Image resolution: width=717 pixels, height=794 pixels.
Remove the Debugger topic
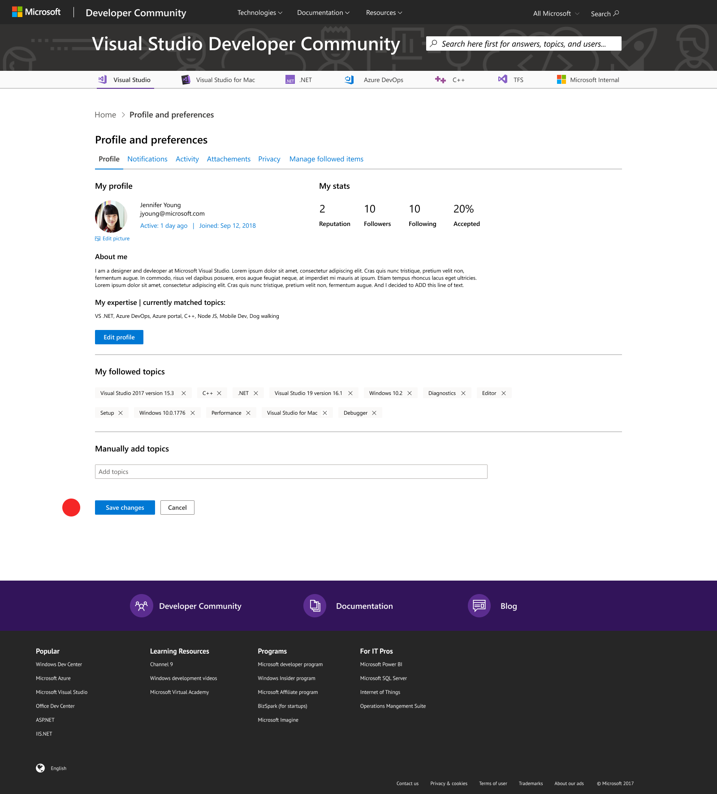(x=374, y=413)
